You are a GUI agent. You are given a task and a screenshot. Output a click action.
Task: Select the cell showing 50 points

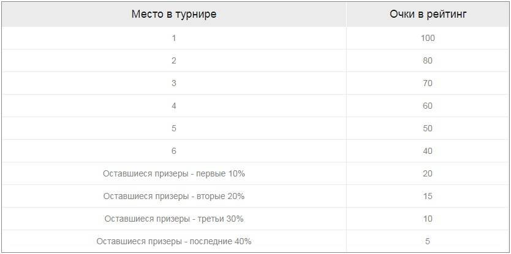tap(428, 128)
